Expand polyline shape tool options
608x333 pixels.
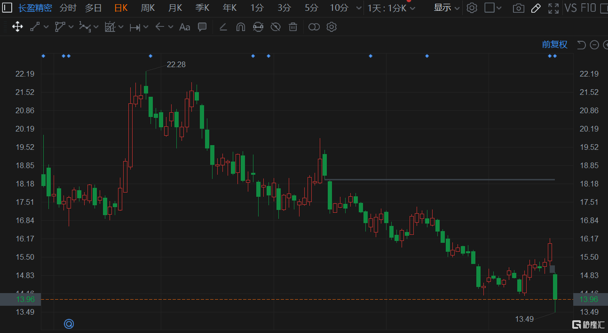[71, 27]
